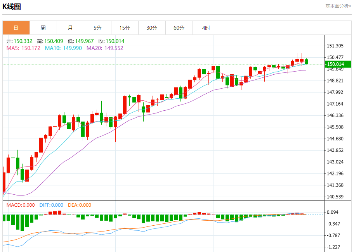Click the MA10 indicator label
Screen dimensions: 354x252
coord(63,48)
